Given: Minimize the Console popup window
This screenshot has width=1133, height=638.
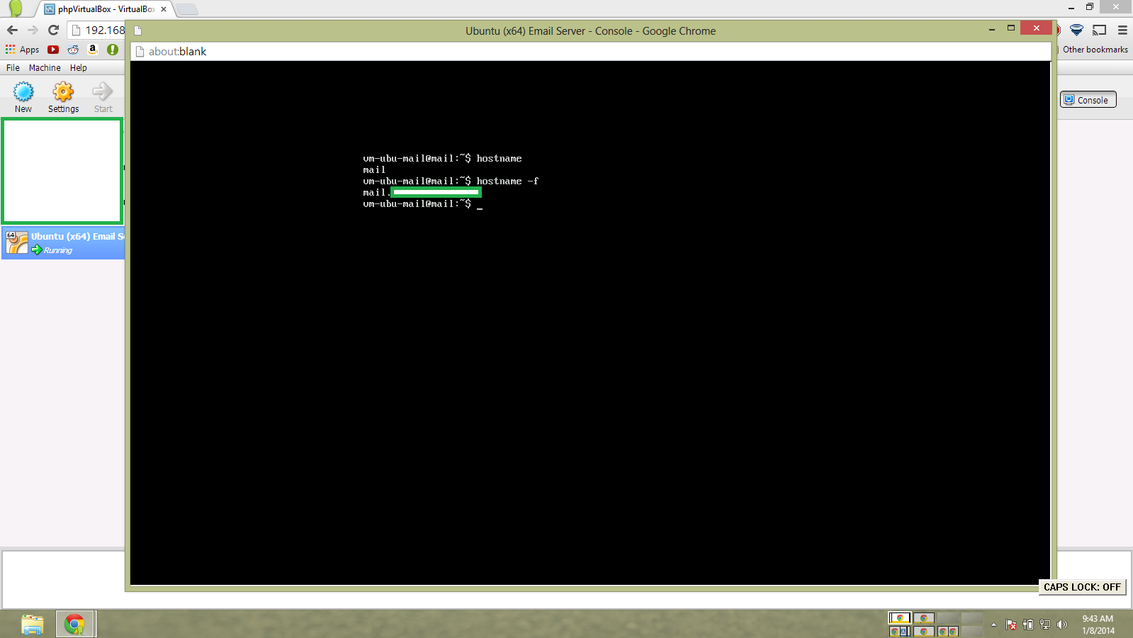Looking at the screenshot, I should pos(992,29).
